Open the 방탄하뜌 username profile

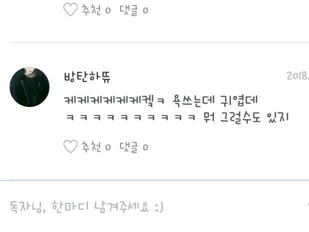[87, 77]
